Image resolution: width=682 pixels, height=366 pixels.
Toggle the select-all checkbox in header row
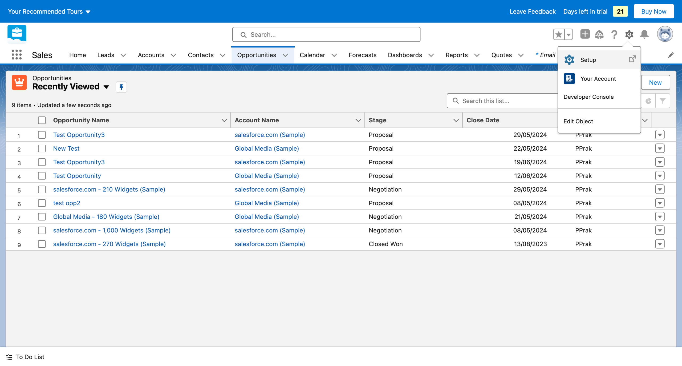pyautogui.click(x=42, y=120)
